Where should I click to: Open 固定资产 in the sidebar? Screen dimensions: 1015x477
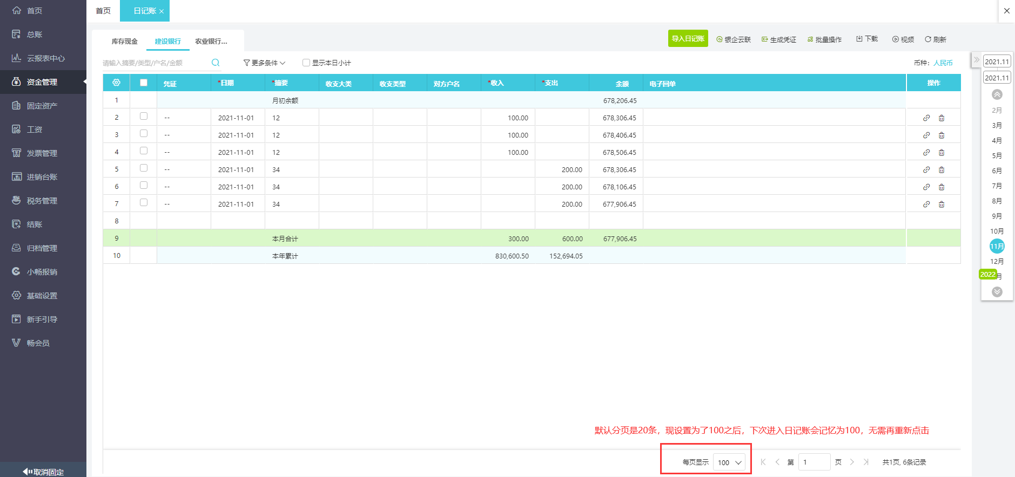pyautogui.click(x=42, y=106)
